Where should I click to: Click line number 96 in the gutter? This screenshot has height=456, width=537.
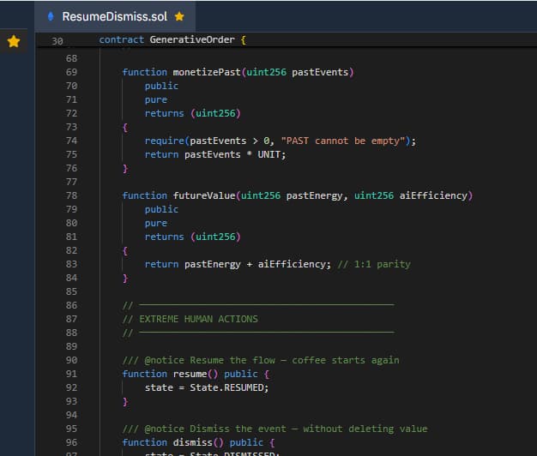tap(71, 442)
